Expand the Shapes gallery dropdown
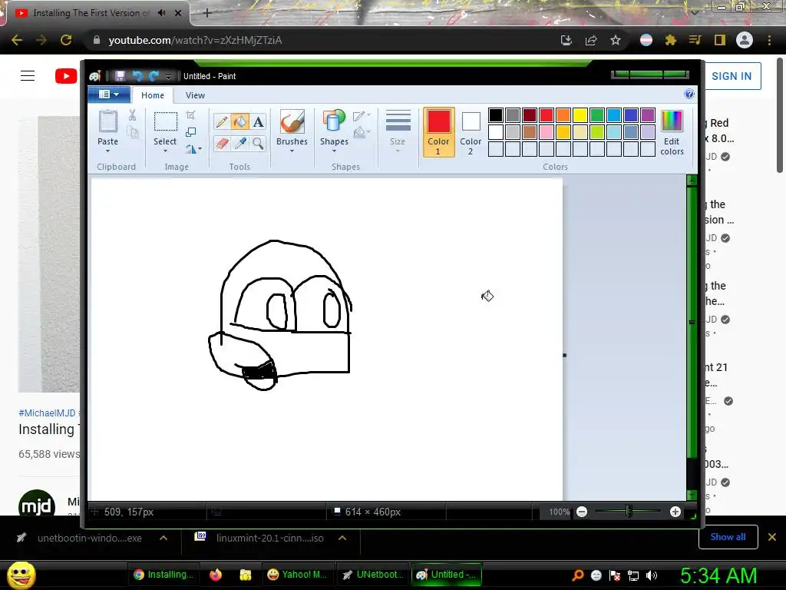786x590 pixels. click(334, 151)
